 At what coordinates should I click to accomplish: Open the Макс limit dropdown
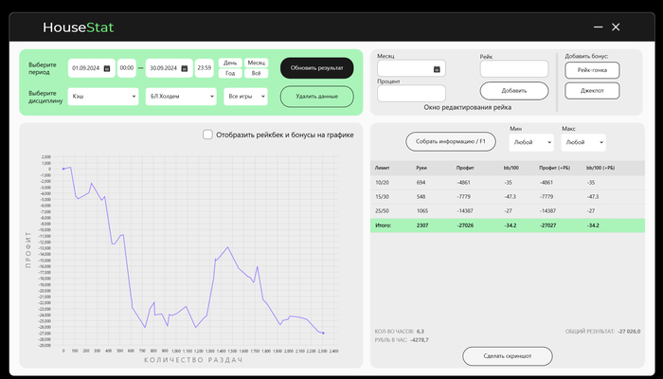583,142
